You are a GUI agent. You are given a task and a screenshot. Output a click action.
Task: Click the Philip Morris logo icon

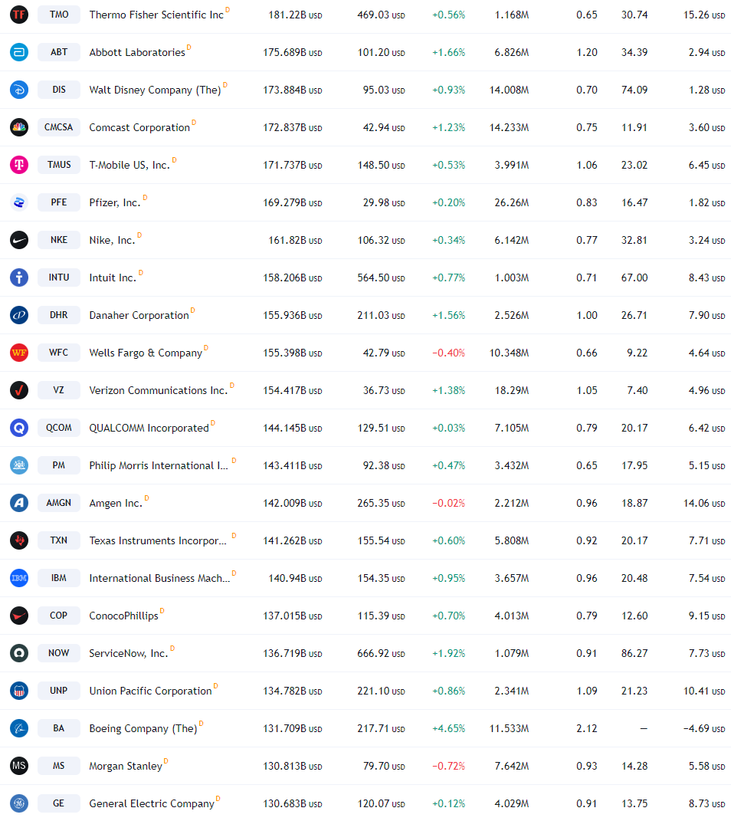pyautogui.click(x=19, y=465)
